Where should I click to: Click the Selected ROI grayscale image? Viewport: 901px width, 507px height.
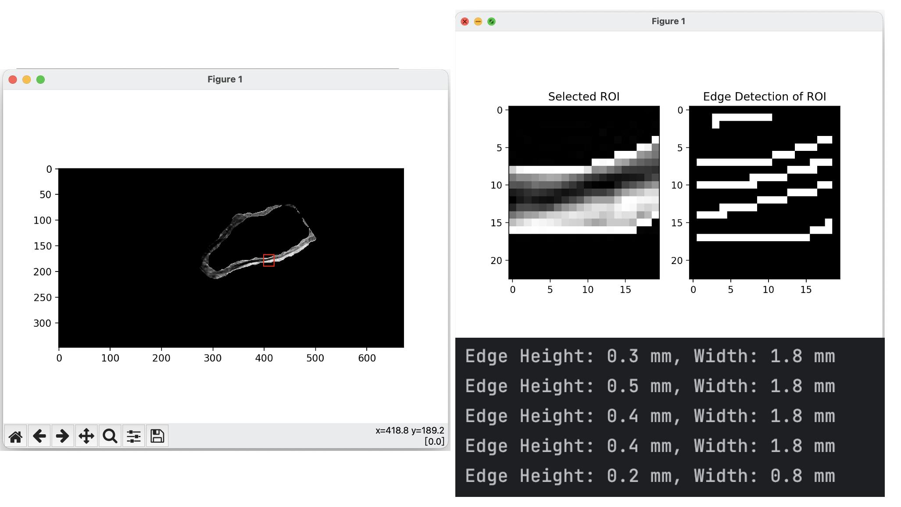584,192
